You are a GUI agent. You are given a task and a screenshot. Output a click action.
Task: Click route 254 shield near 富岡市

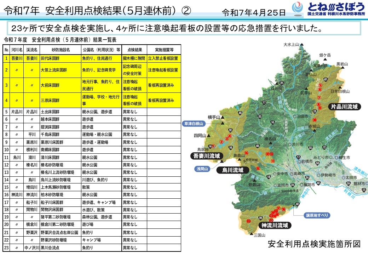[293, 185]
